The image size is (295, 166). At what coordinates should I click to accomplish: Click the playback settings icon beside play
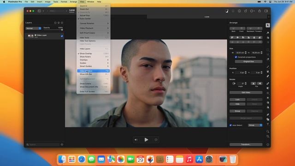[x=156, y=140]
